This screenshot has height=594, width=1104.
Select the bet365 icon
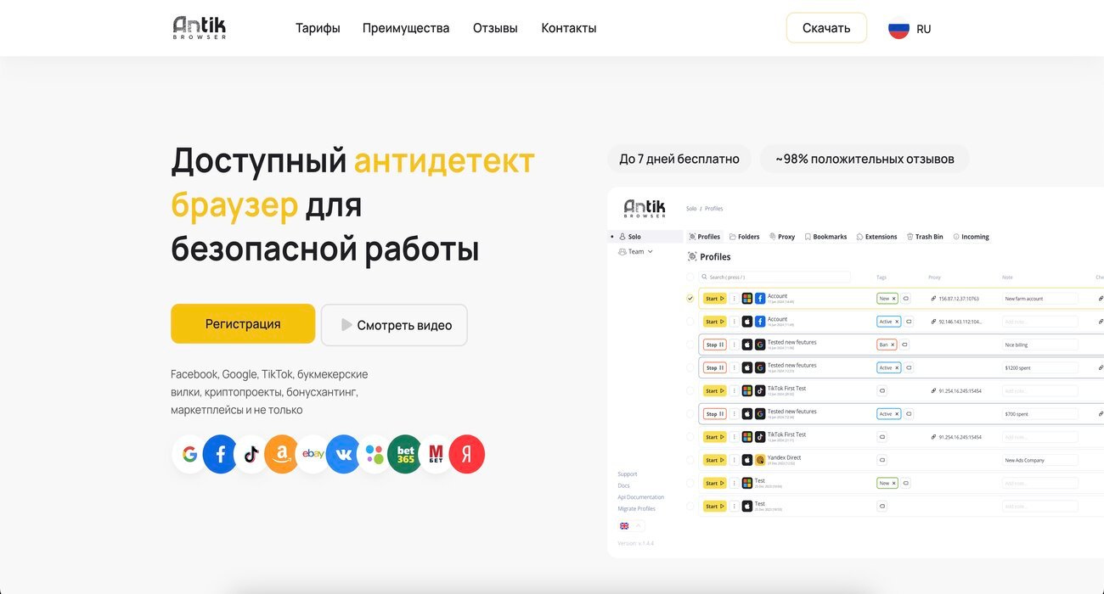[x=404, y=454]
